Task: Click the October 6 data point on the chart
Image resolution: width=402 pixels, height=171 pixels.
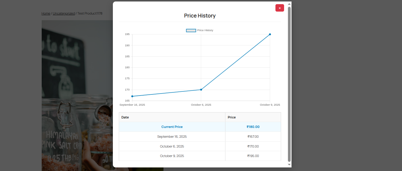Action: click(201, 89)
